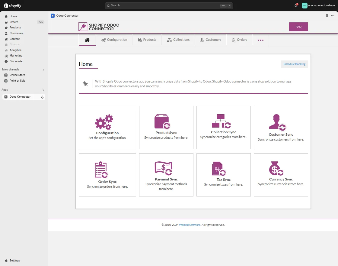The image size is (338, 266).
Task: Click the Payment Sync dollar bill icon
Action: (x=164, y=168)
